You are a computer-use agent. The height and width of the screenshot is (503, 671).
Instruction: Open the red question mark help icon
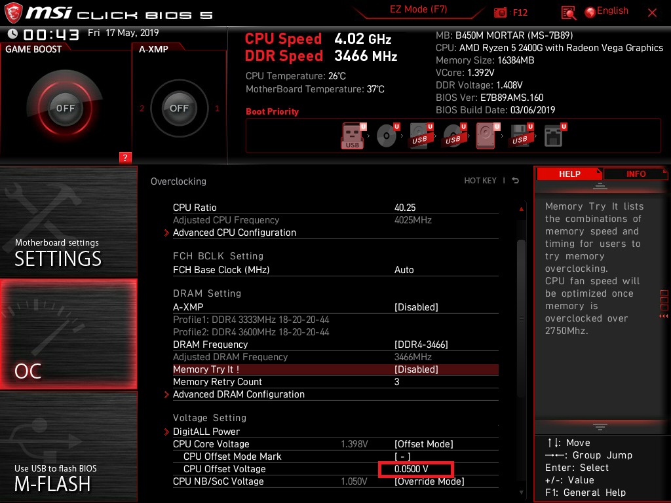125,157
